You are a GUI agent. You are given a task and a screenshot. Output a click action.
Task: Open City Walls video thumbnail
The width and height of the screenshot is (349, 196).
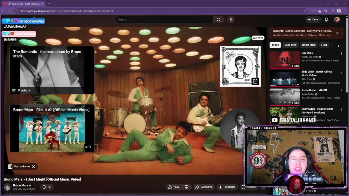[x=285, y=60]
